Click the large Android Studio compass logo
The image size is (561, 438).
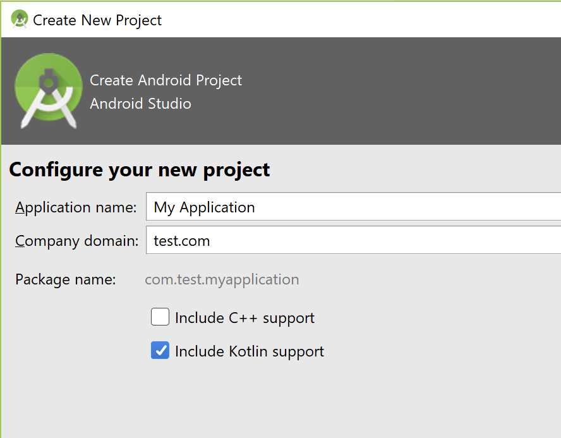49,91
